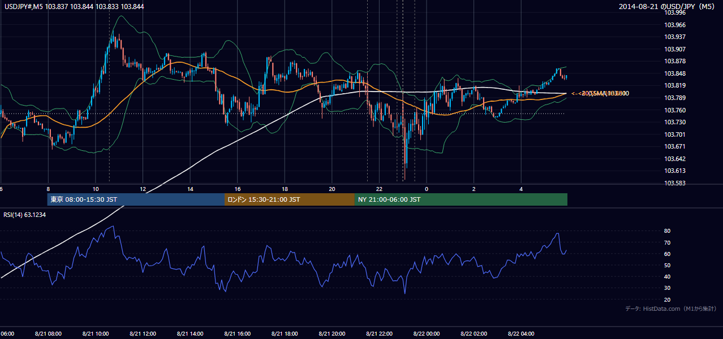Click the 103.583 price axis label
This screenshot has height=339, width=723.
[x=675, y=183]
